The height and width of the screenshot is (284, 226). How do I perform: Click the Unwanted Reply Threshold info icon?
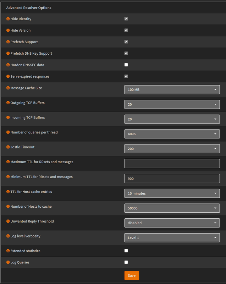[x=8, y=221]
